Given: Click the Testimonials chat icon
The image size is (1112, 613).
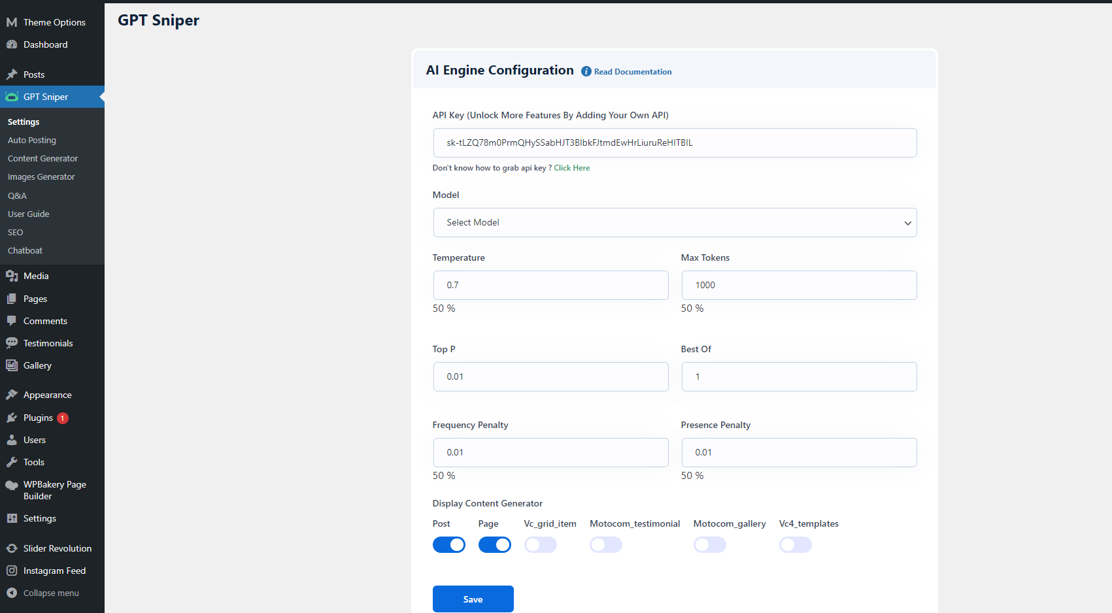Looking at the screenshot, I should 12,343.
